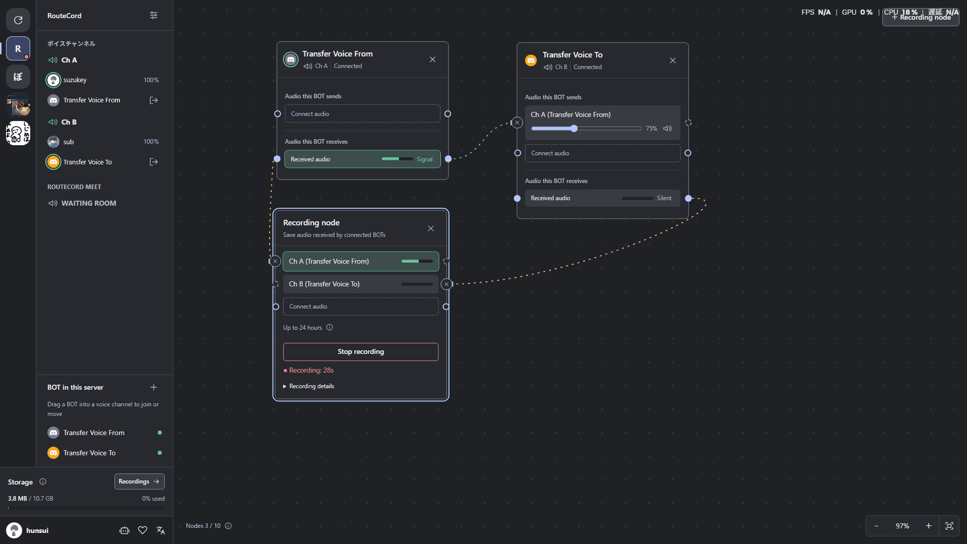Close the Recording node
The height and width of the screenshot is (544, 967).
tap(431, 228)
